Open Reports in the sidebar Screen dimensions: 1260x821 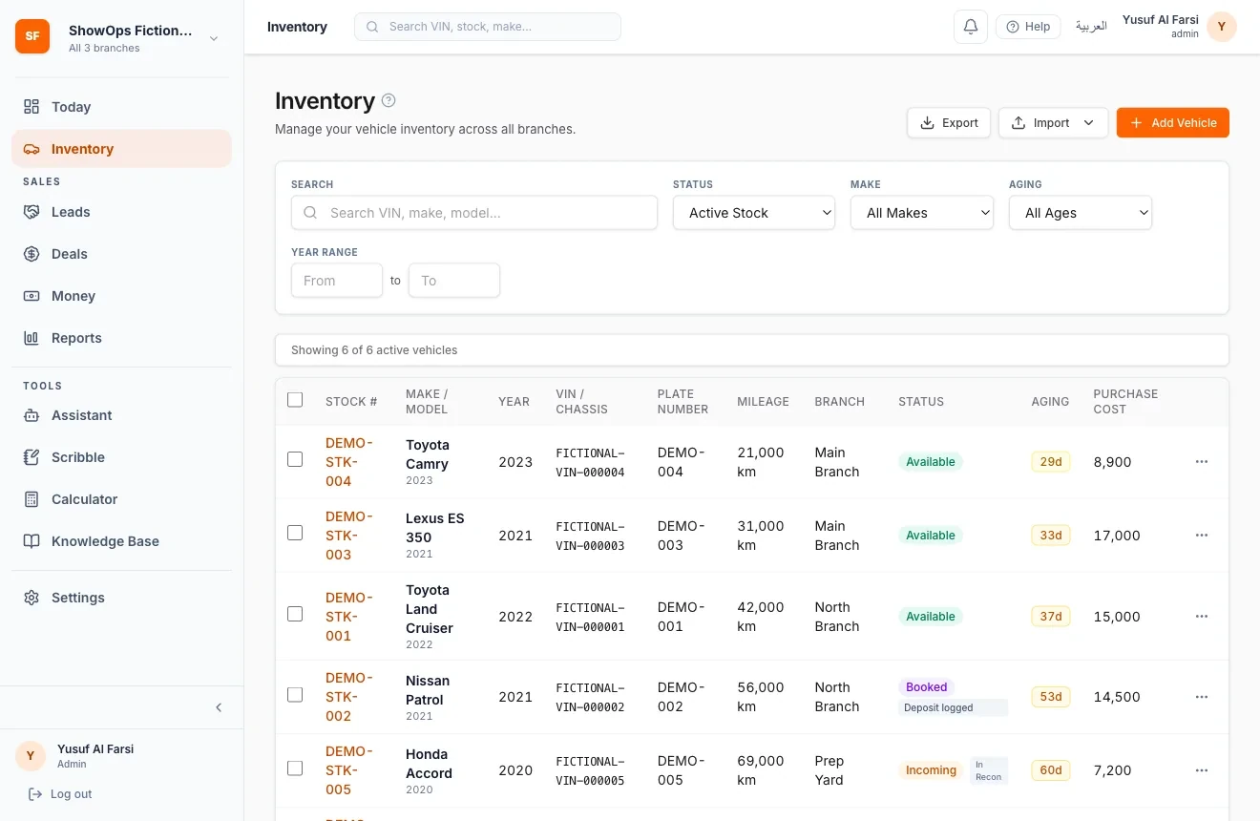pyautogui.click(x=121, y=338)
